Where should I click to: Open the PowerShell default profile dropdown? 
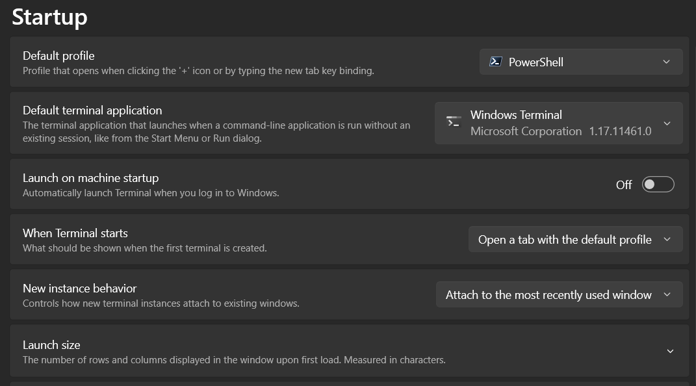(x=580, y=62)
